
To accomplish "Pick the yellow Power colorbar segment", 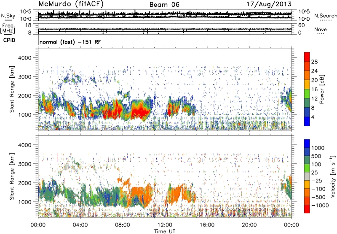I will [x=307, y=84].
